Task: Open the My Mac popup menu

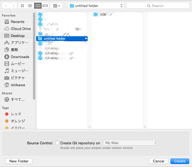Action: coord(130,143)
